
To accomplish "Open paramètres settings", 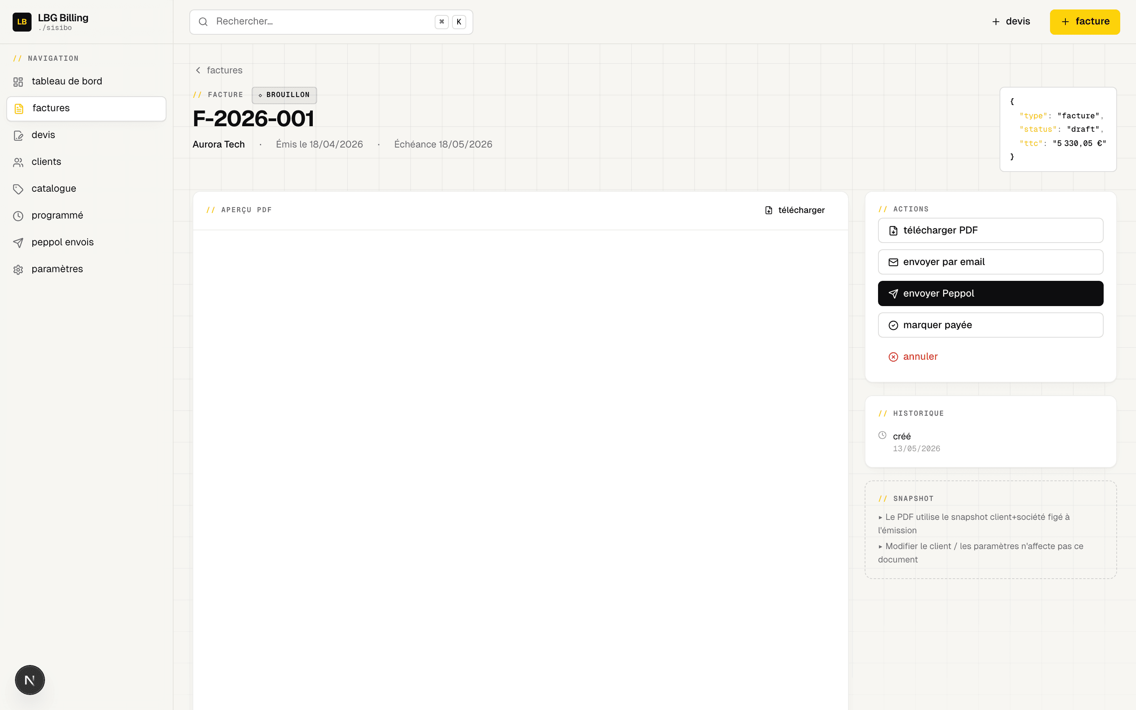I will [x=86, y=269].
